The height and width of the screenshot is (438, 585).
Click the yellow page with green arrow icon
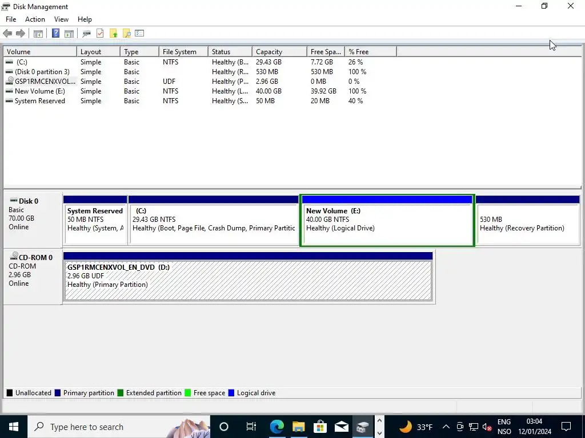click(x=114, y=34)
